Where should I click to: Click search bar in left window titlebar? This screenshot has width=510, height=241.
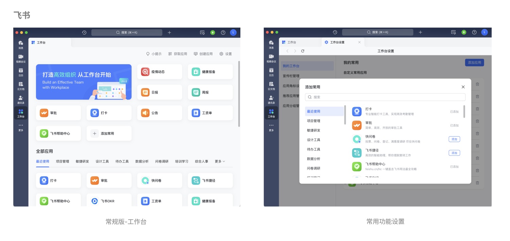pyautogui.click(x=127, y=33)
